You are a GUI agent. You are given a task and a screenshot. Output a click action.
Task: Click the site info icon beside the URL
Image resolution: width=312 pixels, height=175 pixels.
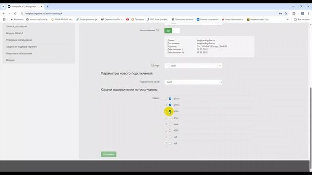22,14
